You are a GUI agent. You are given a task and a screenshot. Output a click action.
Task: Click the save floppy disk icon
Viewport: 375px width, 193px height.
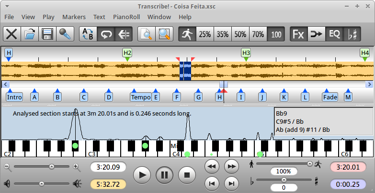tap(47, 34)
